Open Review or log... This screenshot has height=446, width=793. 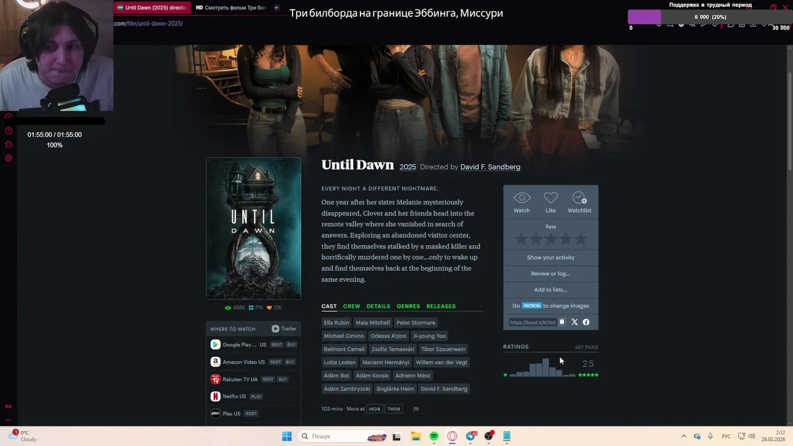coord(551,274)
